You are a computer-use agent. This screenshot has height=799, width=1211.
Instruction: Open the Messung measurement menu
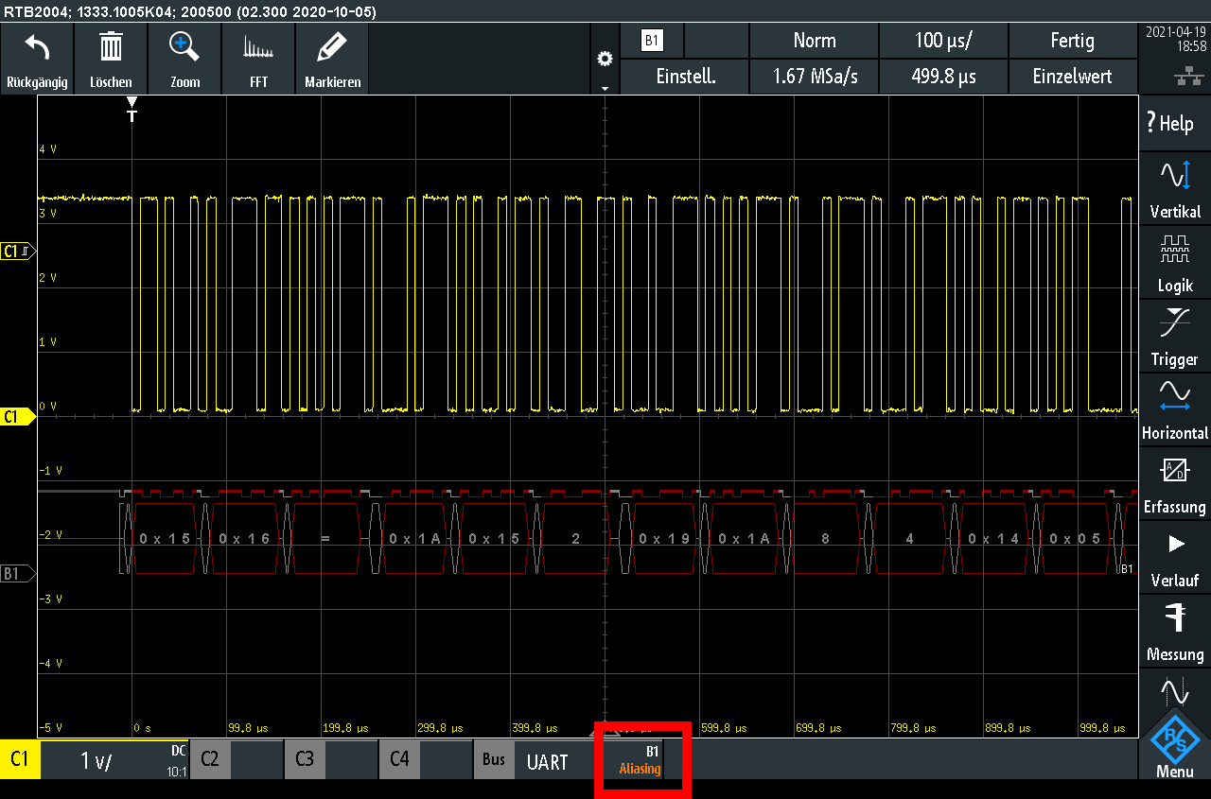pos(1174,631)
